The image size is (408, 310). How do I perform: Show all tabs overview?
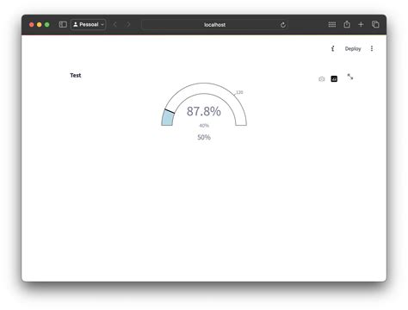click(x=375, y=24)
